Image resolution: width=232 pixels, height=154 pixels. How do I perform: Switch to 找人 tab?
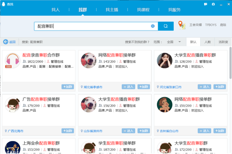point(55,10)
